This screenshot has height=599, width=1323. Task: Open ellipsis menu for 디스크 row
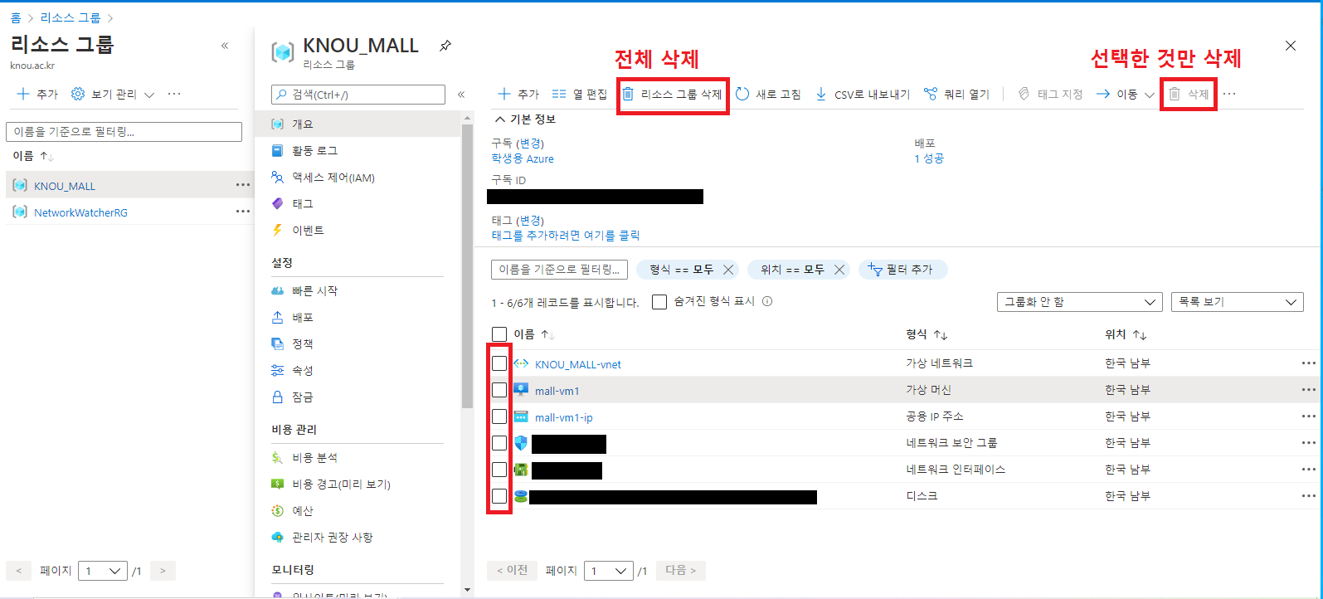(1308, 496)
